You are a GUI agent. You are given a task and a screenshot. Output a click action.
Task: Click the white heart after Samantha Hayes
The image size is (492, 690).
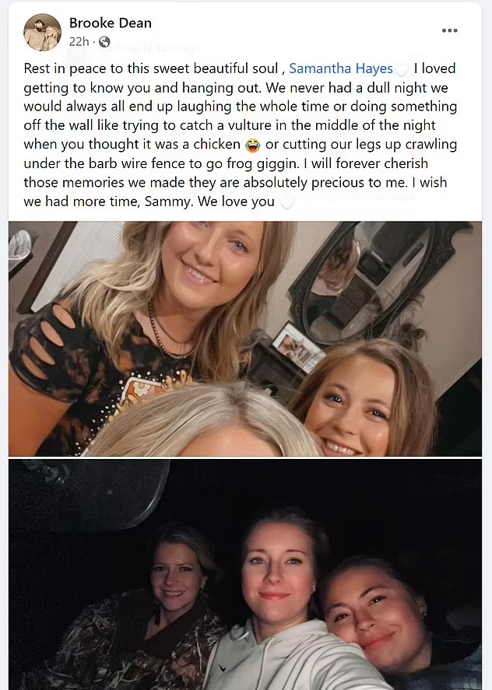(x=401, y=69)
